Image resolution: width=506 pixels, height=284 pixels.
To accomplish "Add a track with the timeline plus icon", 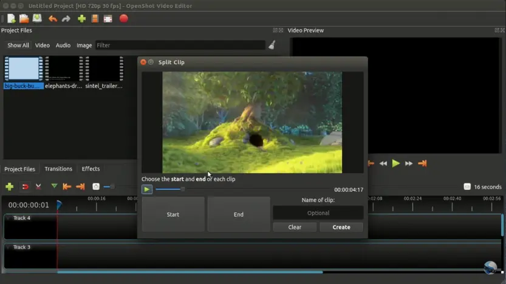I will tap(9, 187).
